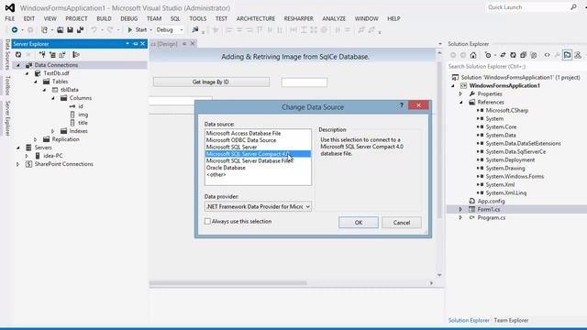This screenshot has height=330, width=587.
Task: Collapse the tblData table node
Action: 45,90
